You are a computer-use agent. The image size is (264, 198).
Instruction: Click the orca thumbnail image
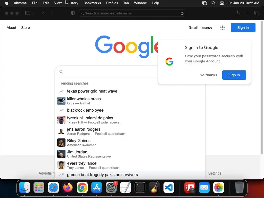tap(61, 101)
